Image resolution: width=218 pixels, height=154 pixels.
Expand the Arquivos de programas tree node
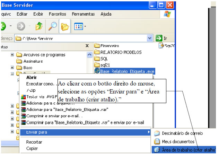(x=12, y=55)
